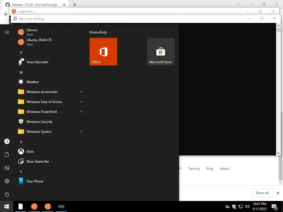Maximize the Kali Linux Rolling window
The width and height of the screenshot is (283, 212).
[x=262, y=18]
